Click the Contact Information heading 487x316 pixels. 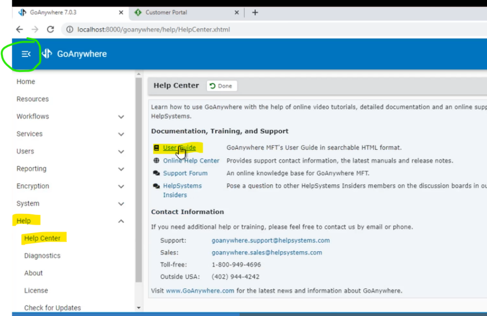(188, 212)
